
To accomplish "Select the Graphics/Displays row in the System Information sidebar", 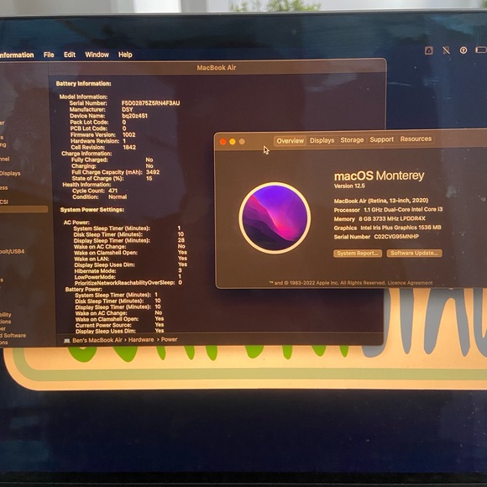I will pos(10,173).
